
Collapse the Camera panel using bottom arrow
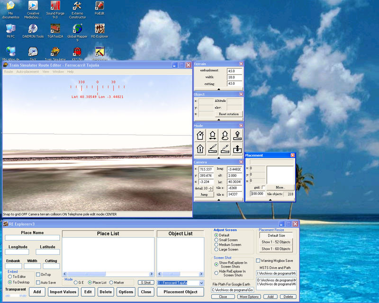(x=218, y=200)
